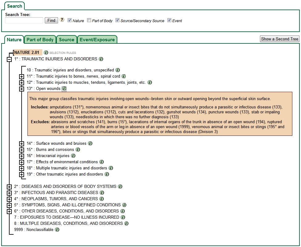Click info icon for Nonclassifiable code 9999
301x247 pixels.
pos(57,229)
